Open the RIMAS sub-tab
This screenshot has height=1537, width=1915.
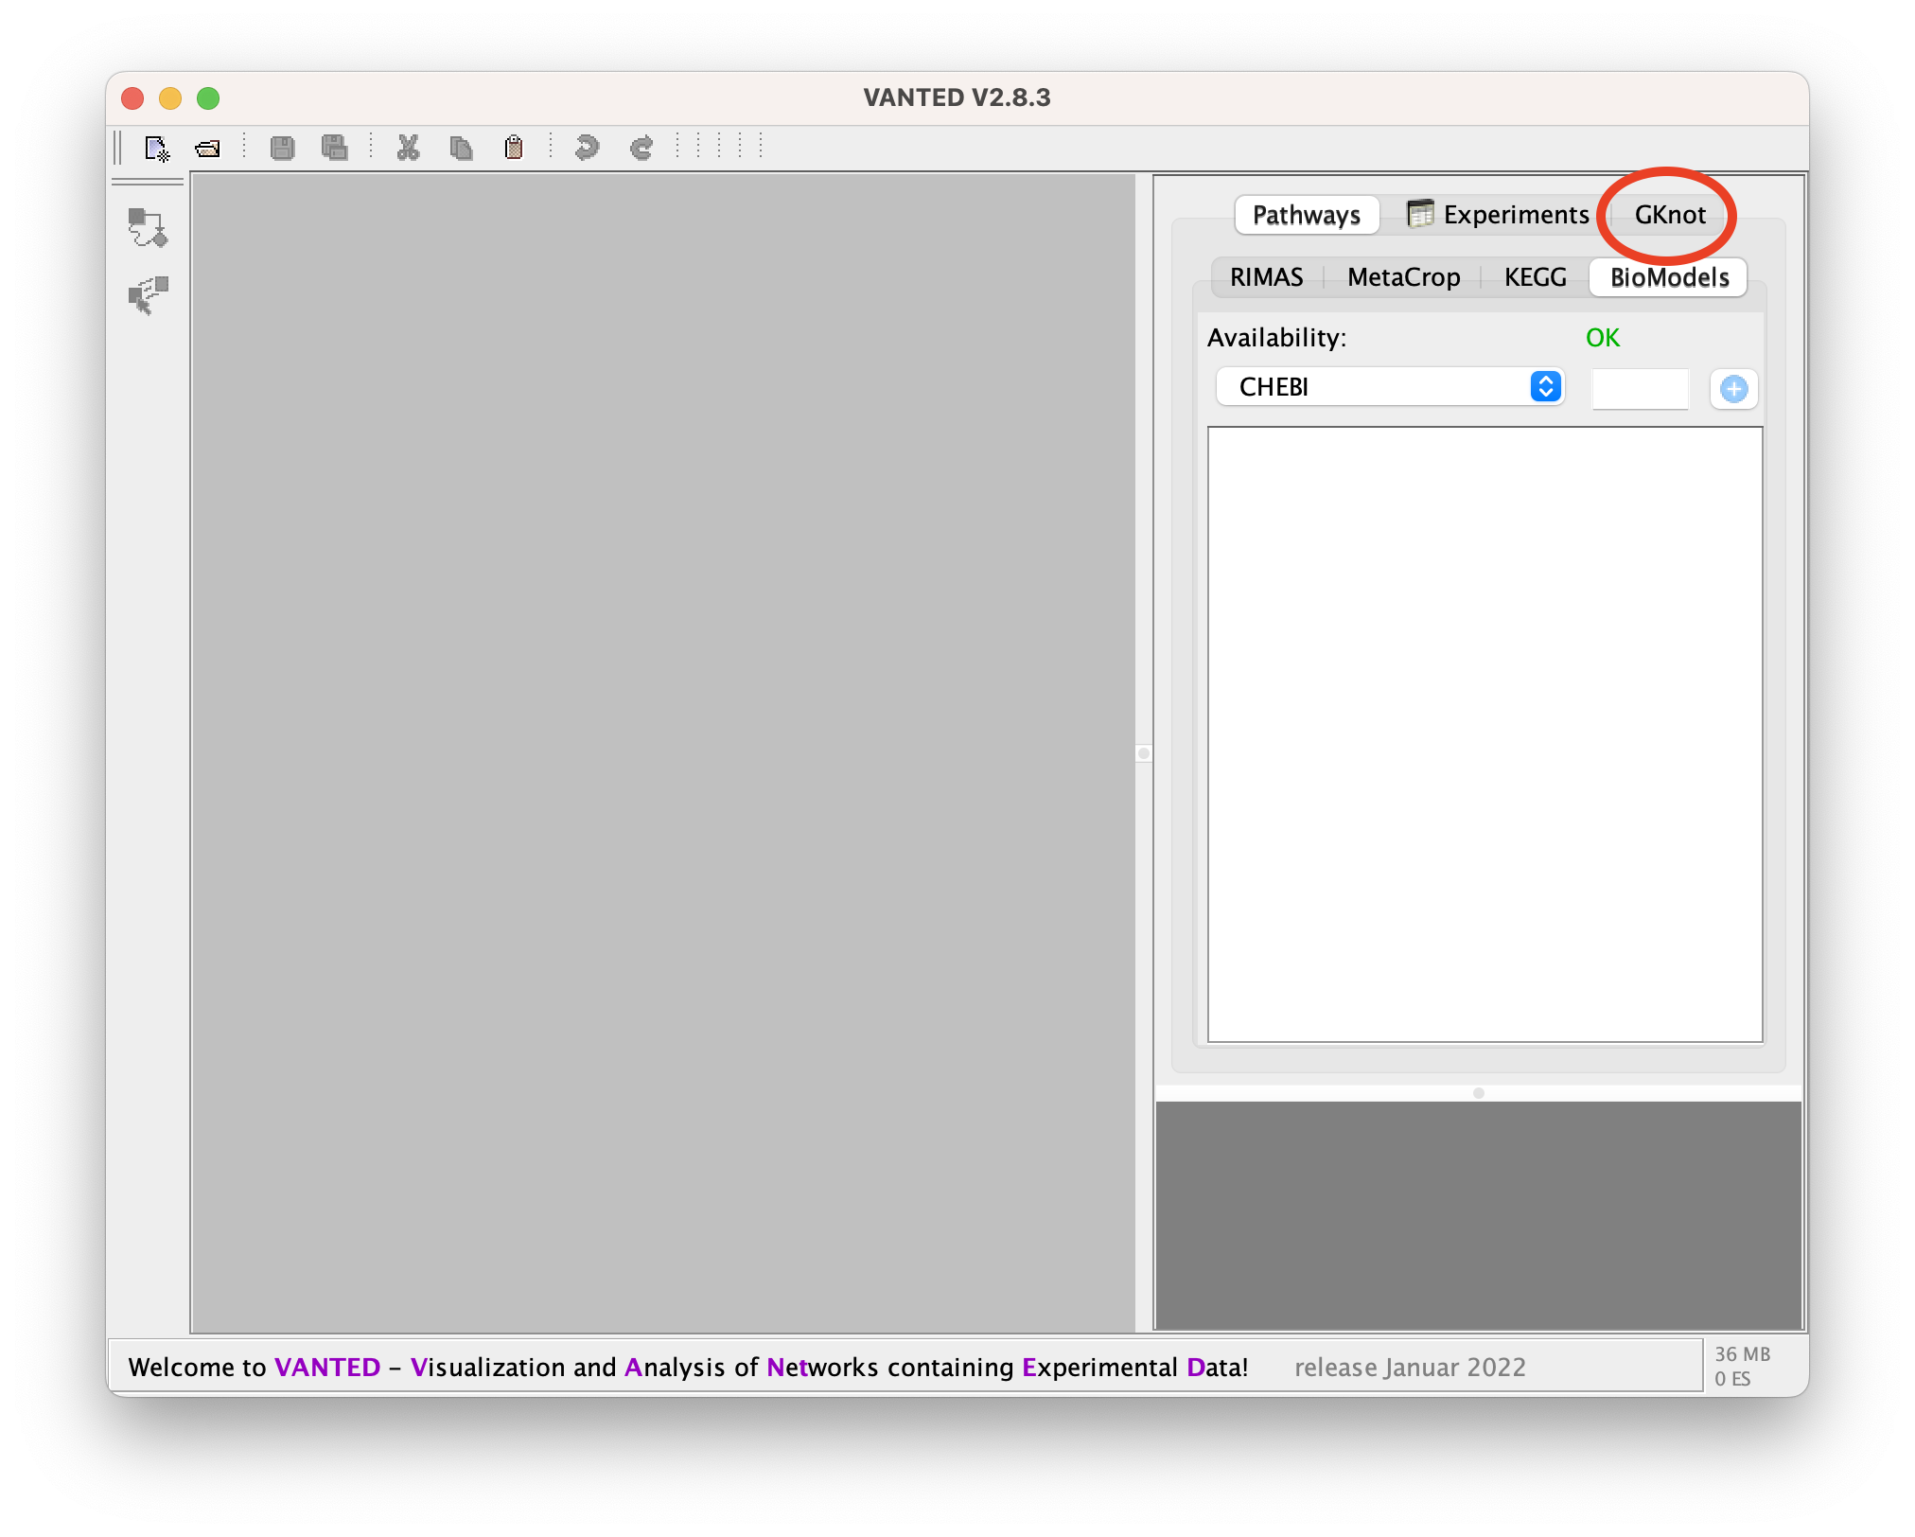(x=1266, y=277)
